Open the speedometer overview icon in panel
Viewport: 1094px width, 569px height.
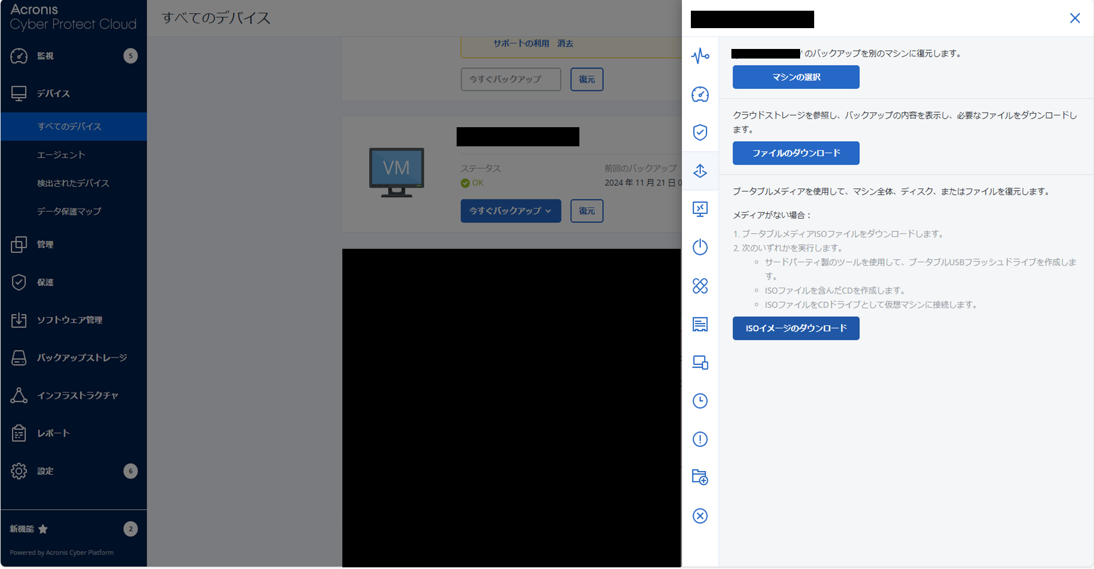click(x=700, y=95)
